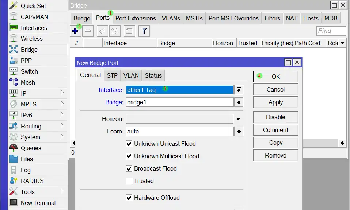Click the Find search field

(331, 31)
